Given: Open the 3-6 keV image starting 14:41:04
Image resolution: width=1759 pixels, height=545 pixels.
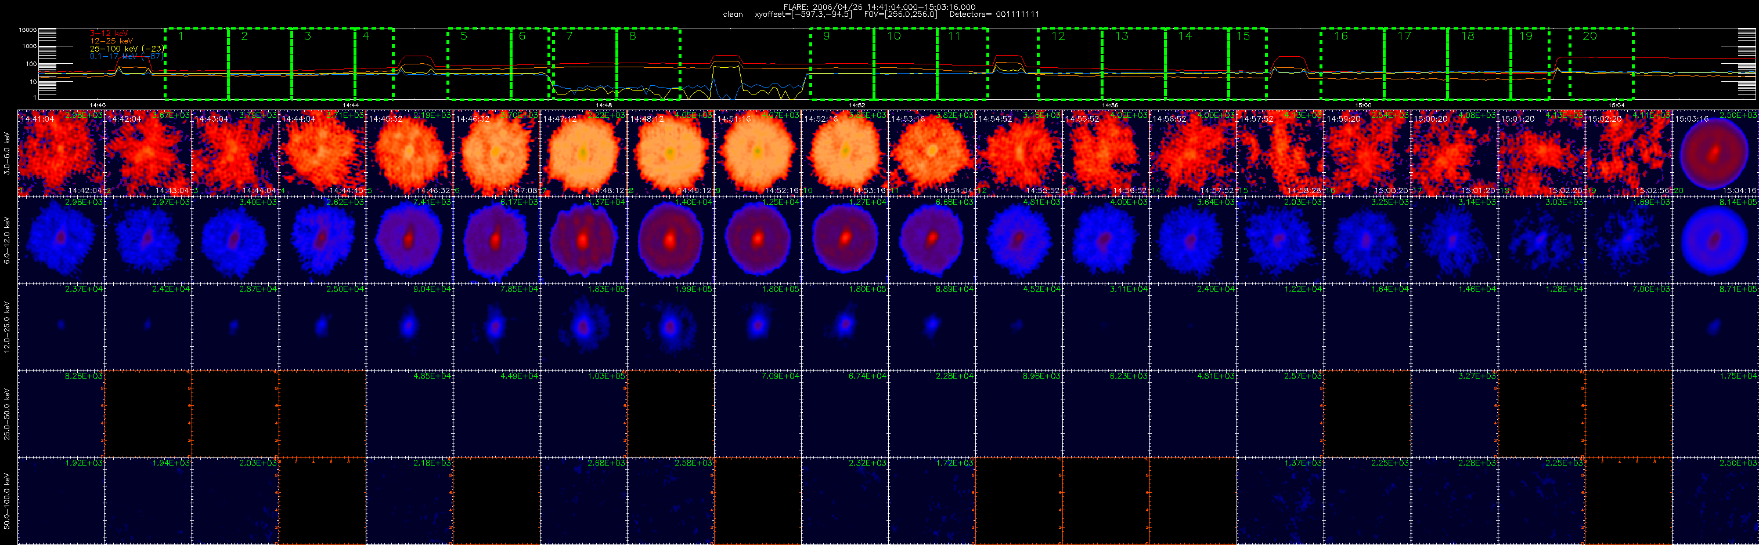Looking at the screenshot, I should 62,153.
